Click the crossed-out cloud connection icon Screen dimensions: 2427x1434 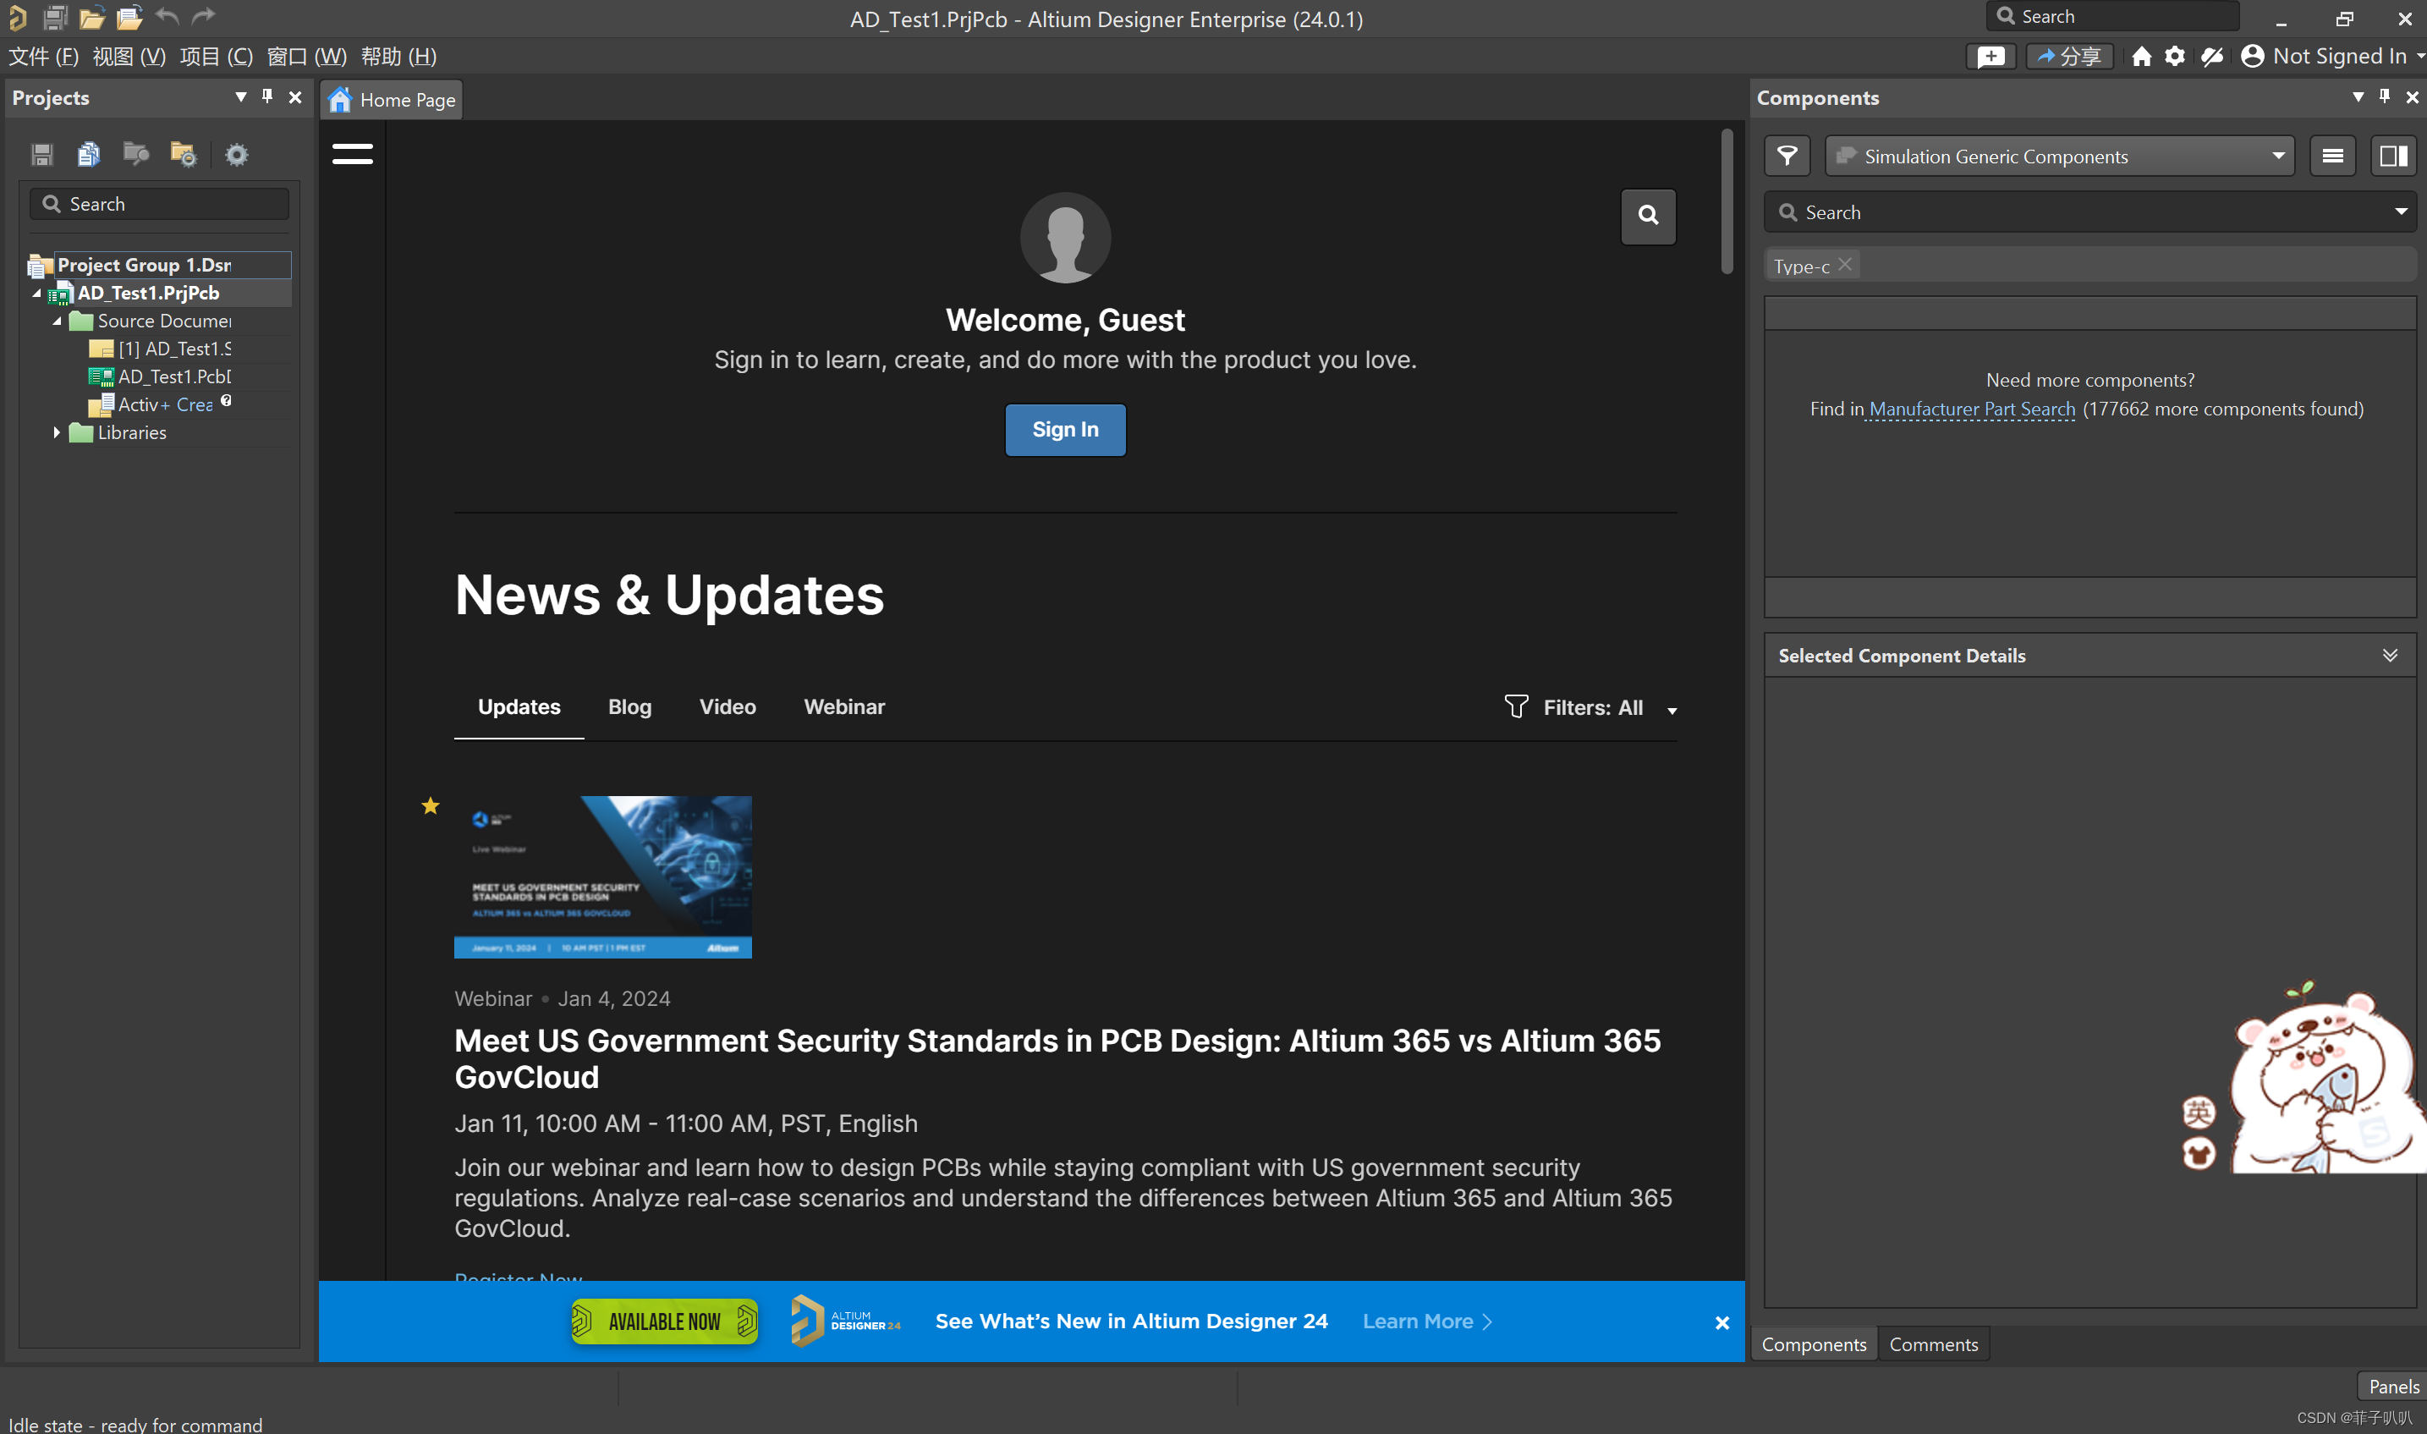[x=2211, y=56]
